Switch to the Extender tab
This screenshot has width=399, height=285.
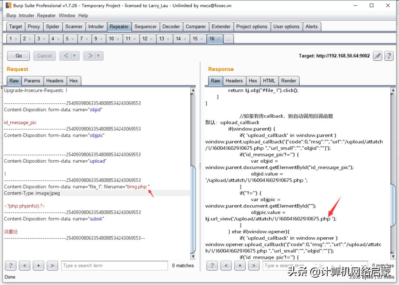[221, 27]
